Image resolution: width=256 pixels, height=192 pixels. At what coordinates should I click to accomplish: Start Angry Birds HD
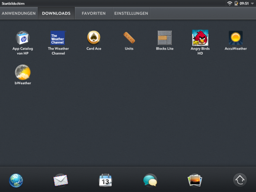200,38
